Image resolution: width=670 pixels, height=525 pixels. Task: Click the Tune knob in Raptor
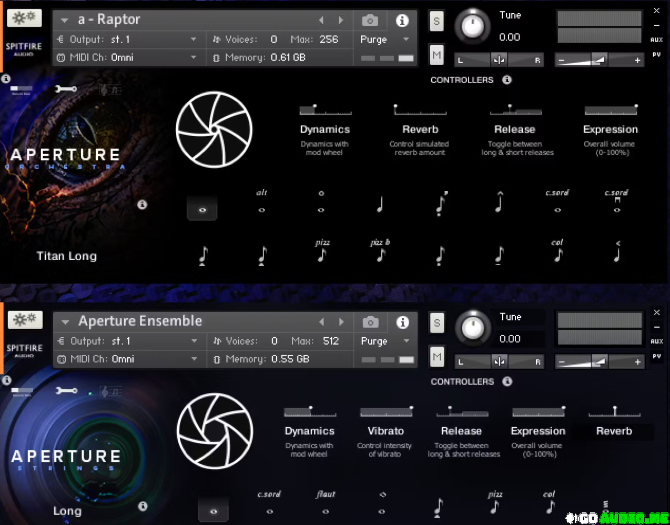coord(473,26)
